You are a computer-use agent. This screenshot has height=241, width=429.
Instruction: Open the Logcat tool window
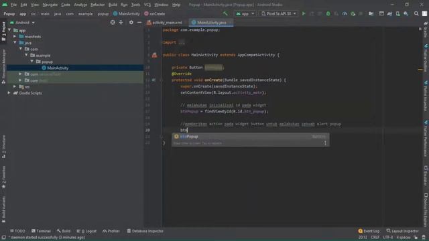click(x=86, y=231)
